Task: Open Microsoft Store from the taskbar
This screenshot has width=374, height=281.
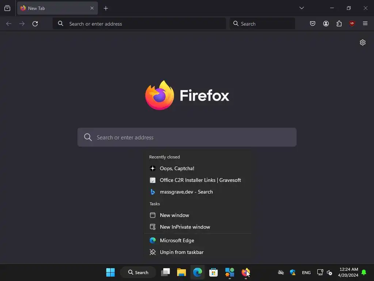Action: tap(213, 272)
